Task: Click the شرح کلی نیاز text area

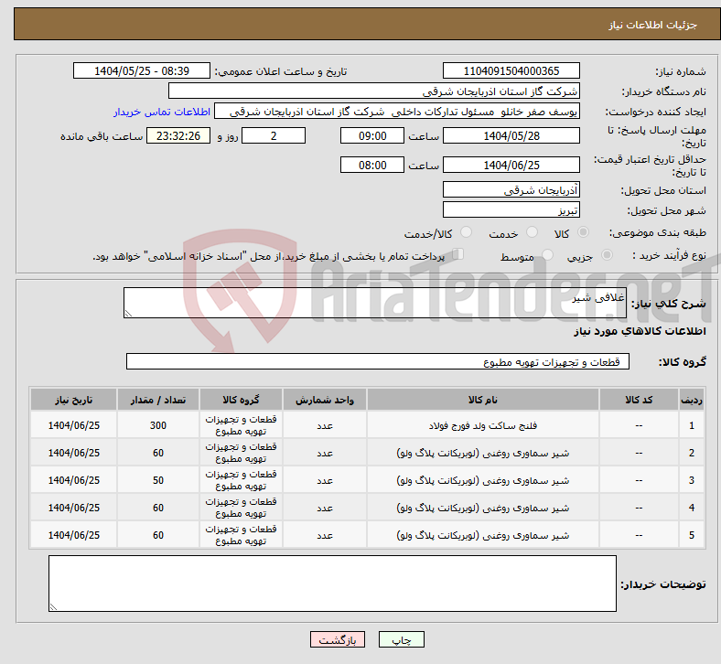Action: point(375,304)
